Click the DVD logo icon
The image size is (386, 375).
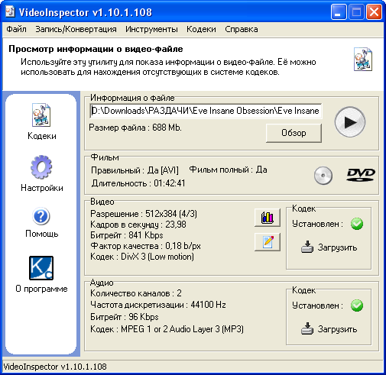tap(361, 175)
